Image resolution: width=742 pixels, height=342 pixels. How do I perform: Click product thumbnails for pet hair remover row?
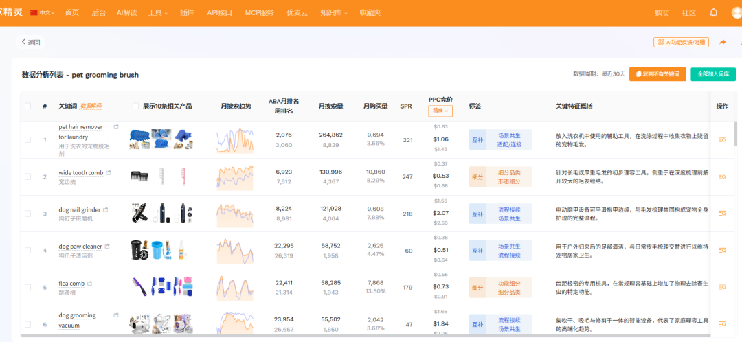point(161,139)
